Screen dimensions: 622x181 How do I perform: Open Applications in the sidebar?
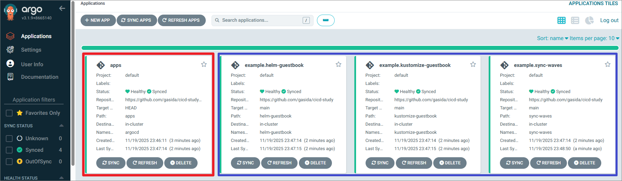[36, 36]
